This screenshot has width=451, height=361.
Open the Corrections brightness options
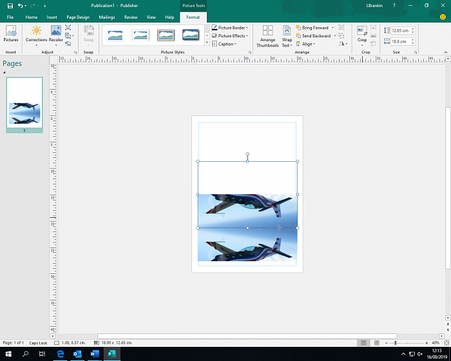click(x=36, y=34)
